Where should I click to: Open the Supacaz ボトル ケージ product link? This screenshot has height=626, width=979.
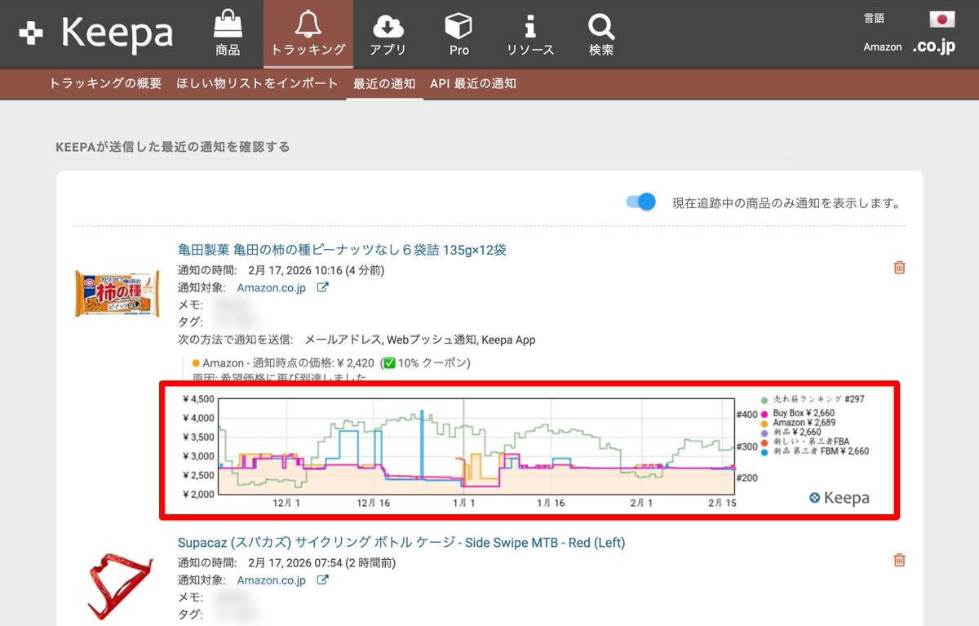[401, 543]
